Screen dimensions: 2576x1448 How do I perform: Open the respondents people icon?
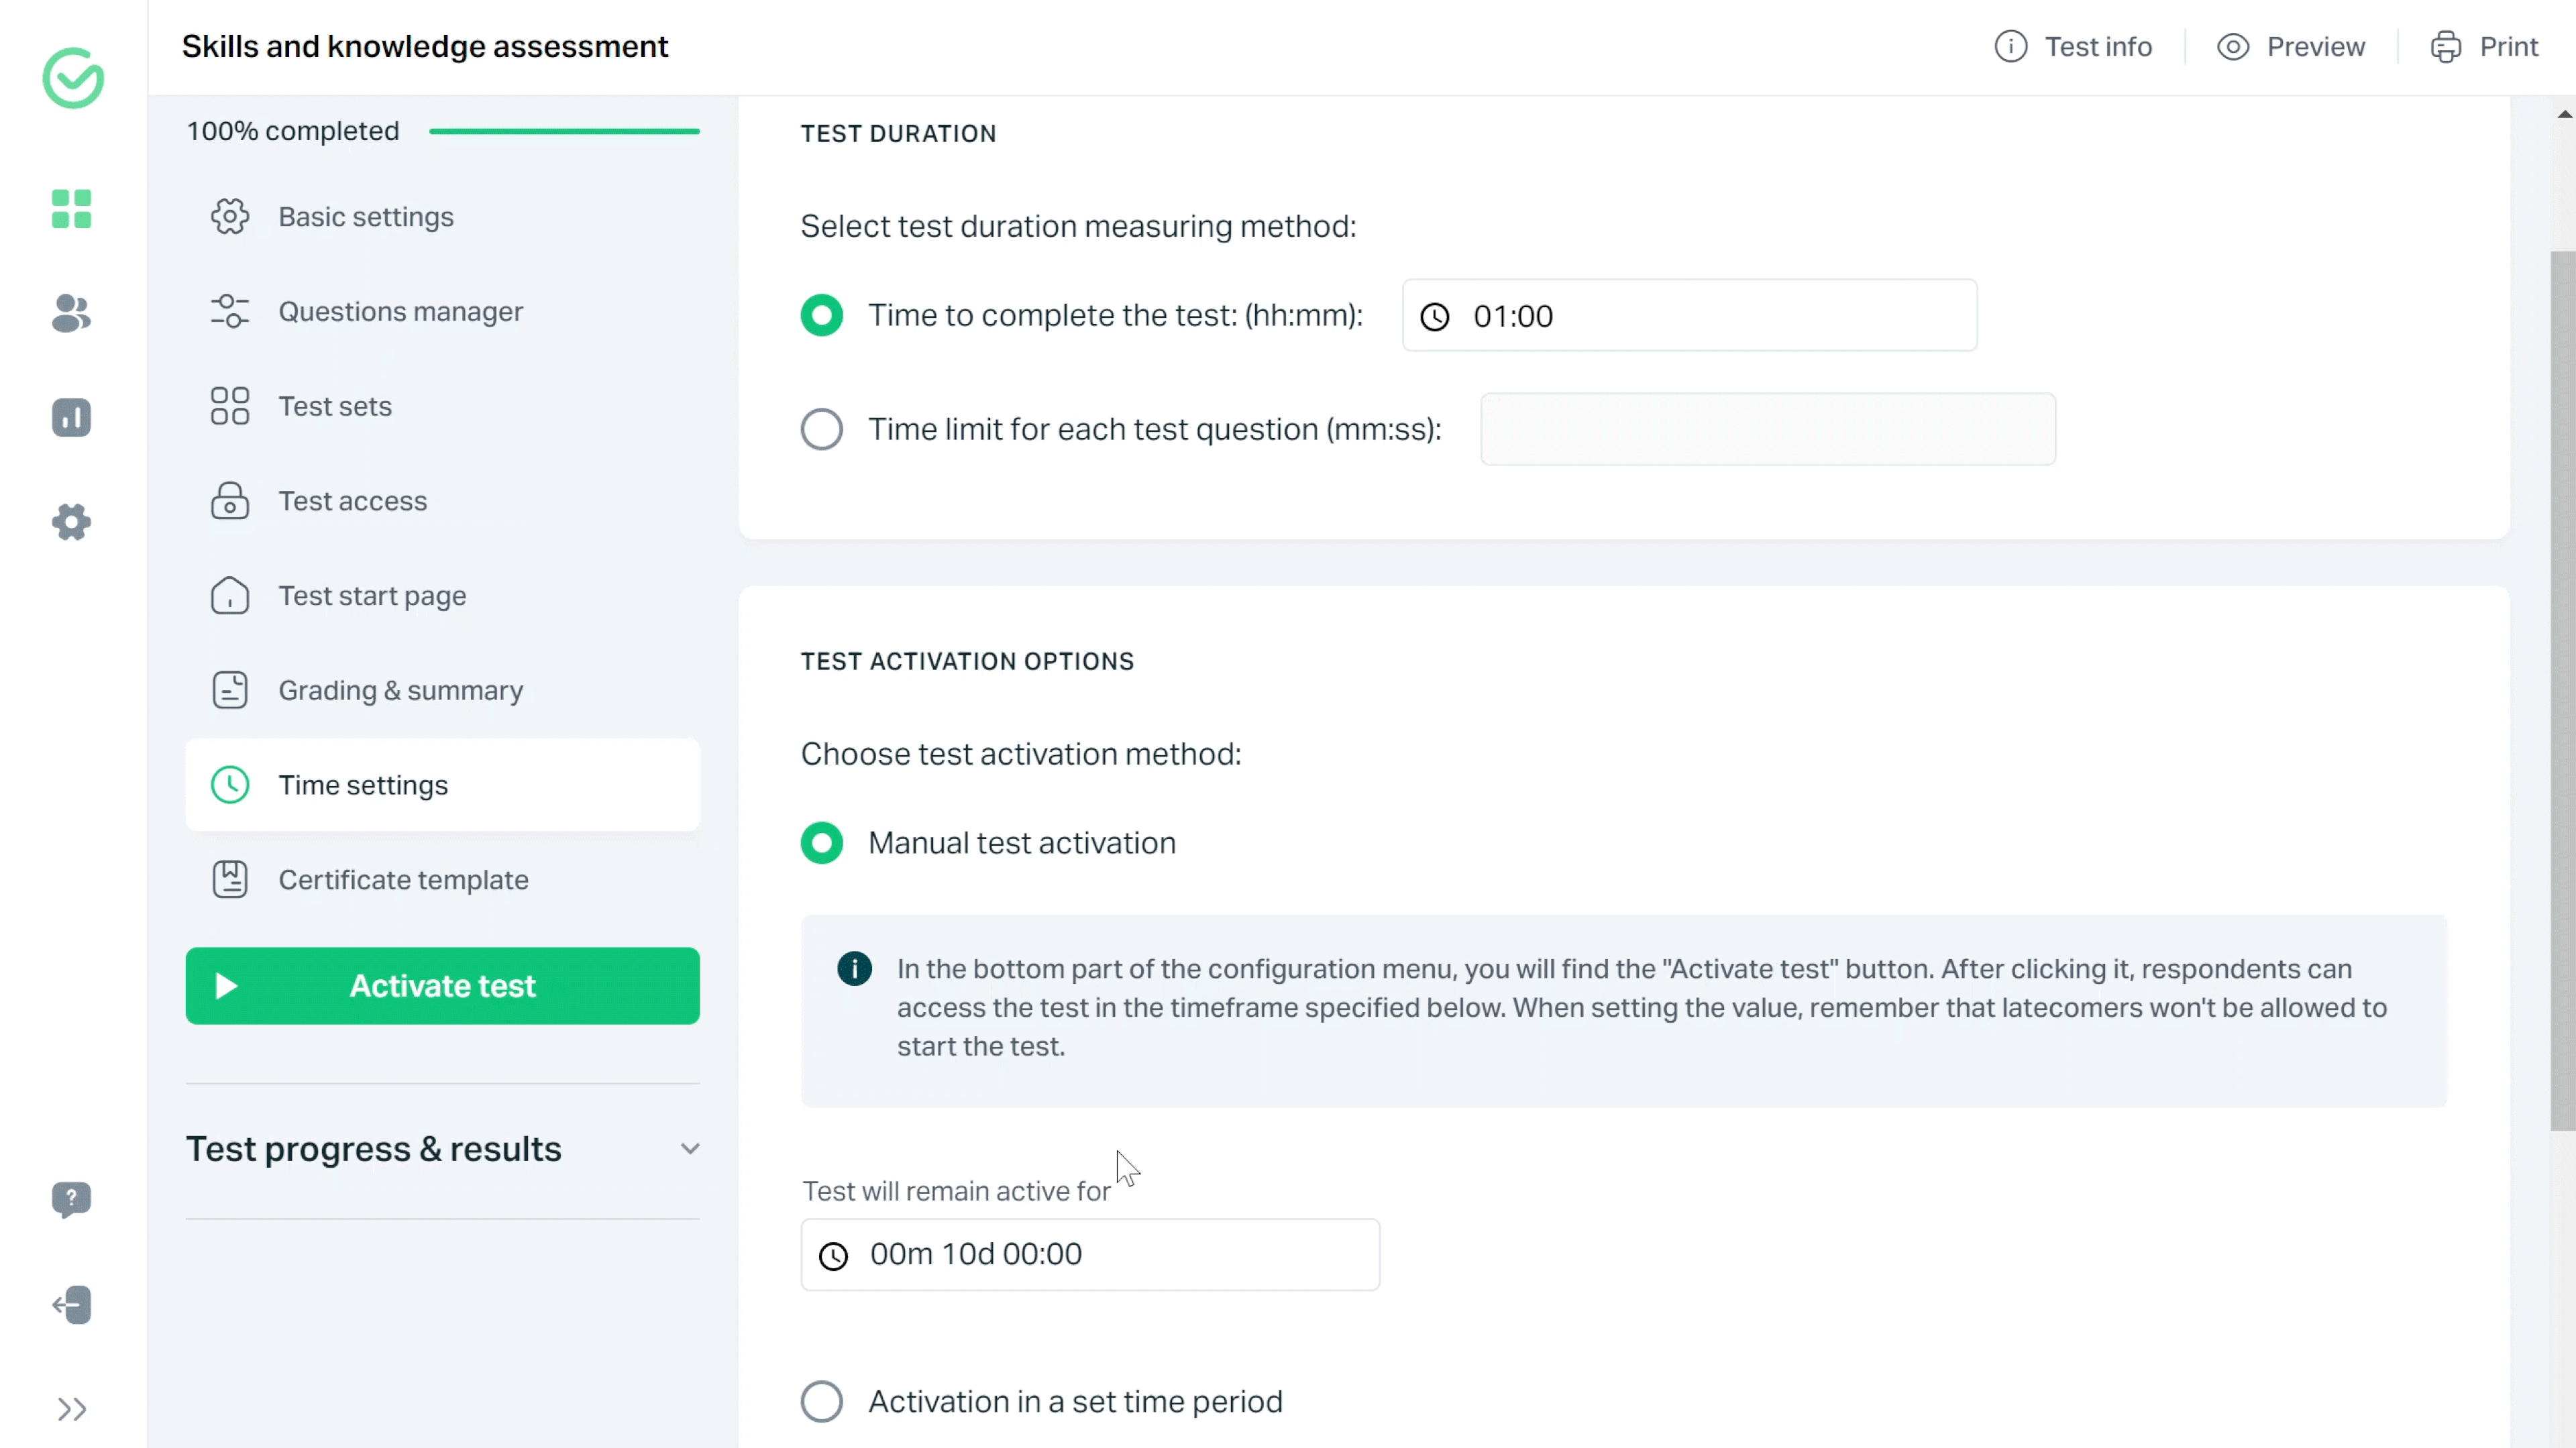tap(71, 313)
